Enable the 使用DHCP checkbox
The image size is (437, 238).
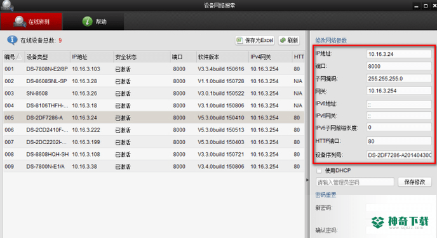(x=319, y=170)
